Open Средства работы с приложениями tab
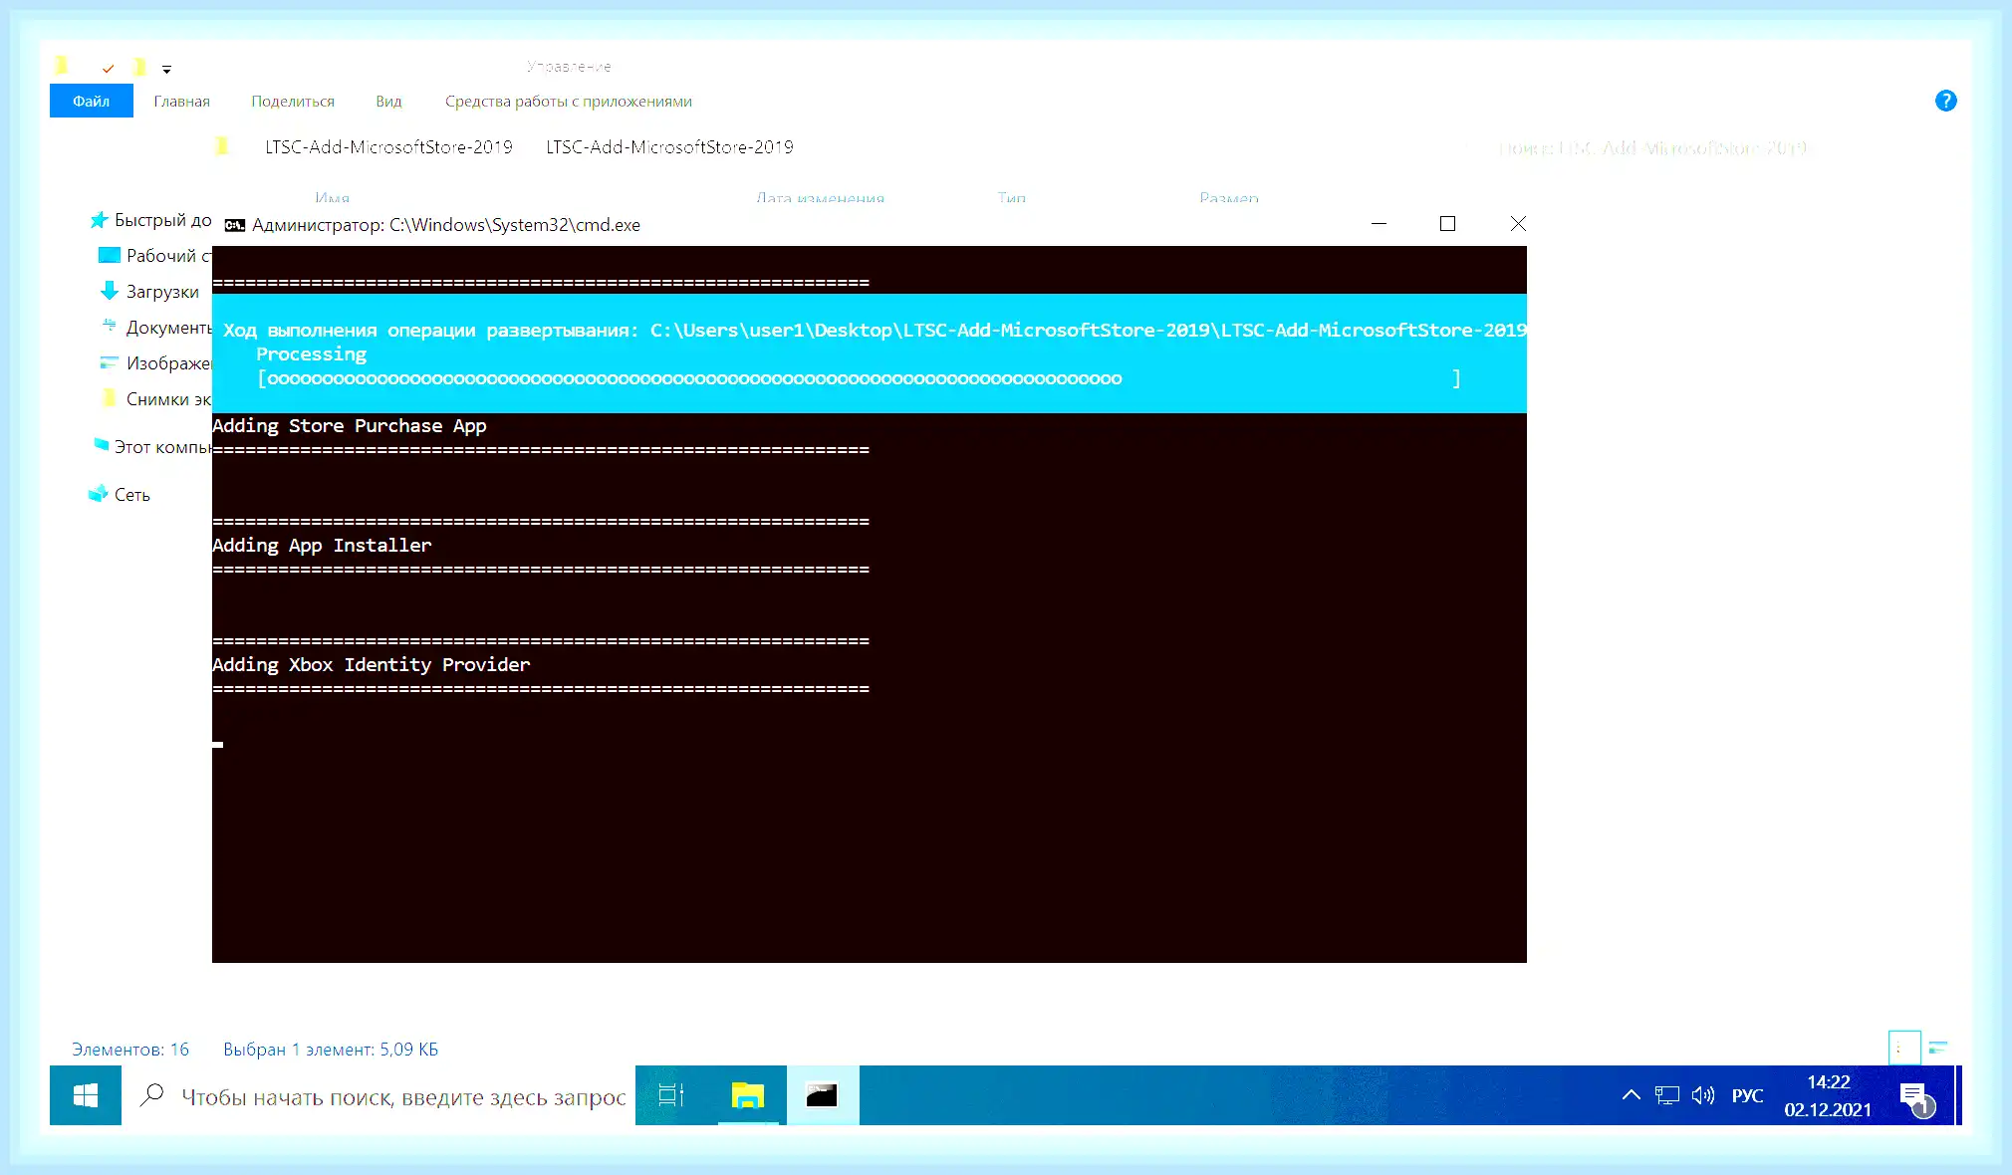This screenshot has width=2012, height=1175. (x=568, y=101)
